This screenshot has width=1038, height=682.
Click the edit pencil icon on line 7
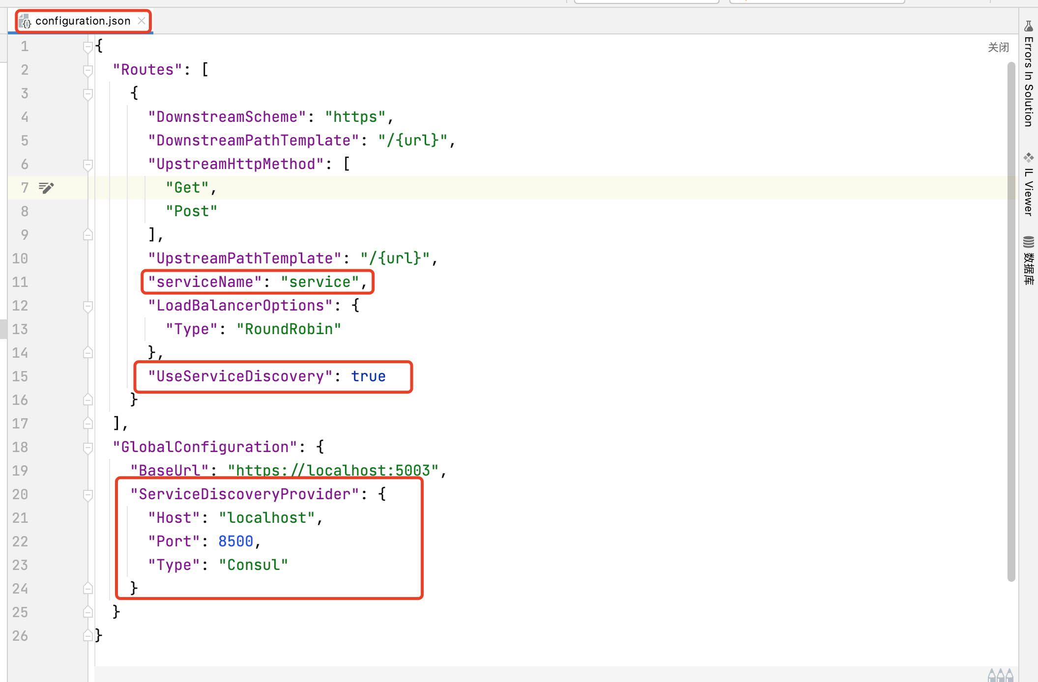pos(46,188)
